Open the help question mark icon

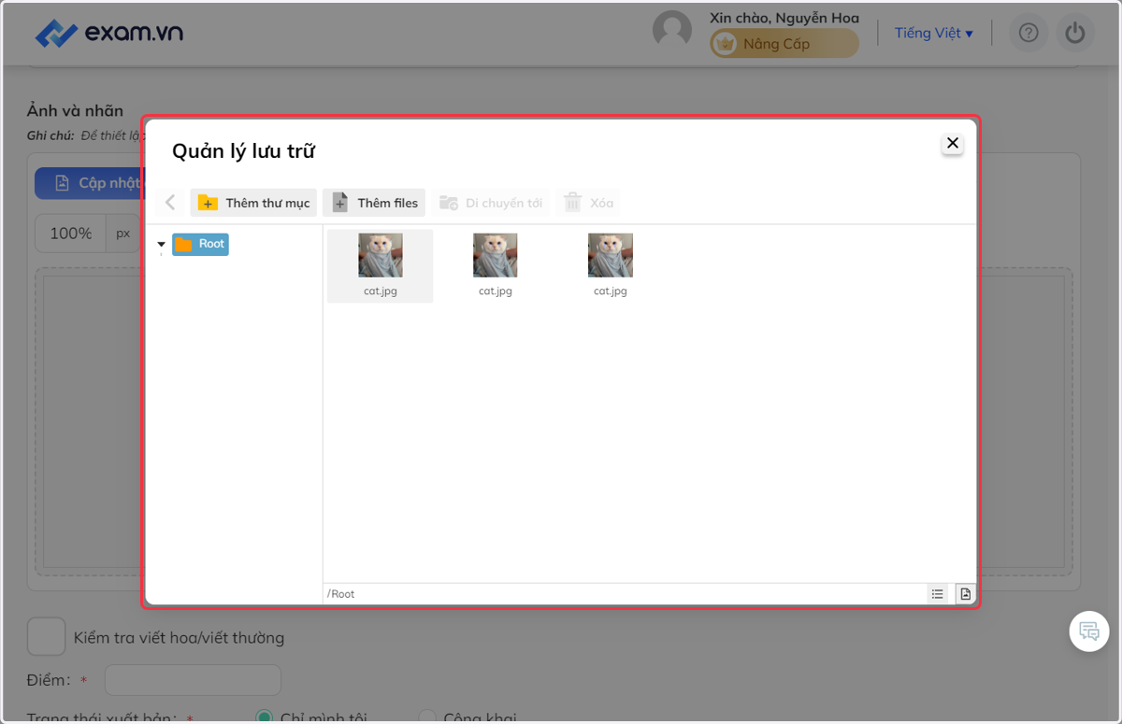1028,34
